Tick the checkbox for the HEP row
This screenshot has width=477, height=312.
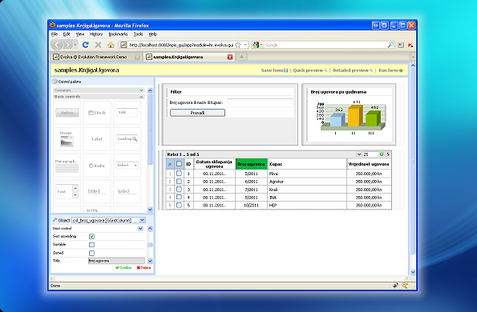pos(179,205)
